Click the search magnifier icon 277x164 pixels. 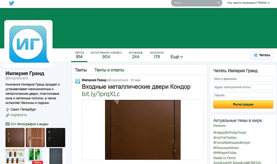click(219, 3)
